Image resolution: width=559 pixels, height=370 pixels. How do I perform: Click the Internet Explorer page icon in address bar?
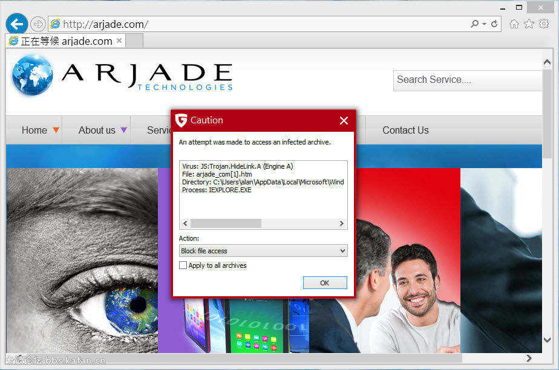pos(55,24)
